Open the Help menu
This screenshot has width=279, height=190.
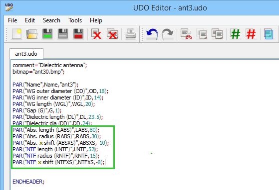click(x=96, y=20)
